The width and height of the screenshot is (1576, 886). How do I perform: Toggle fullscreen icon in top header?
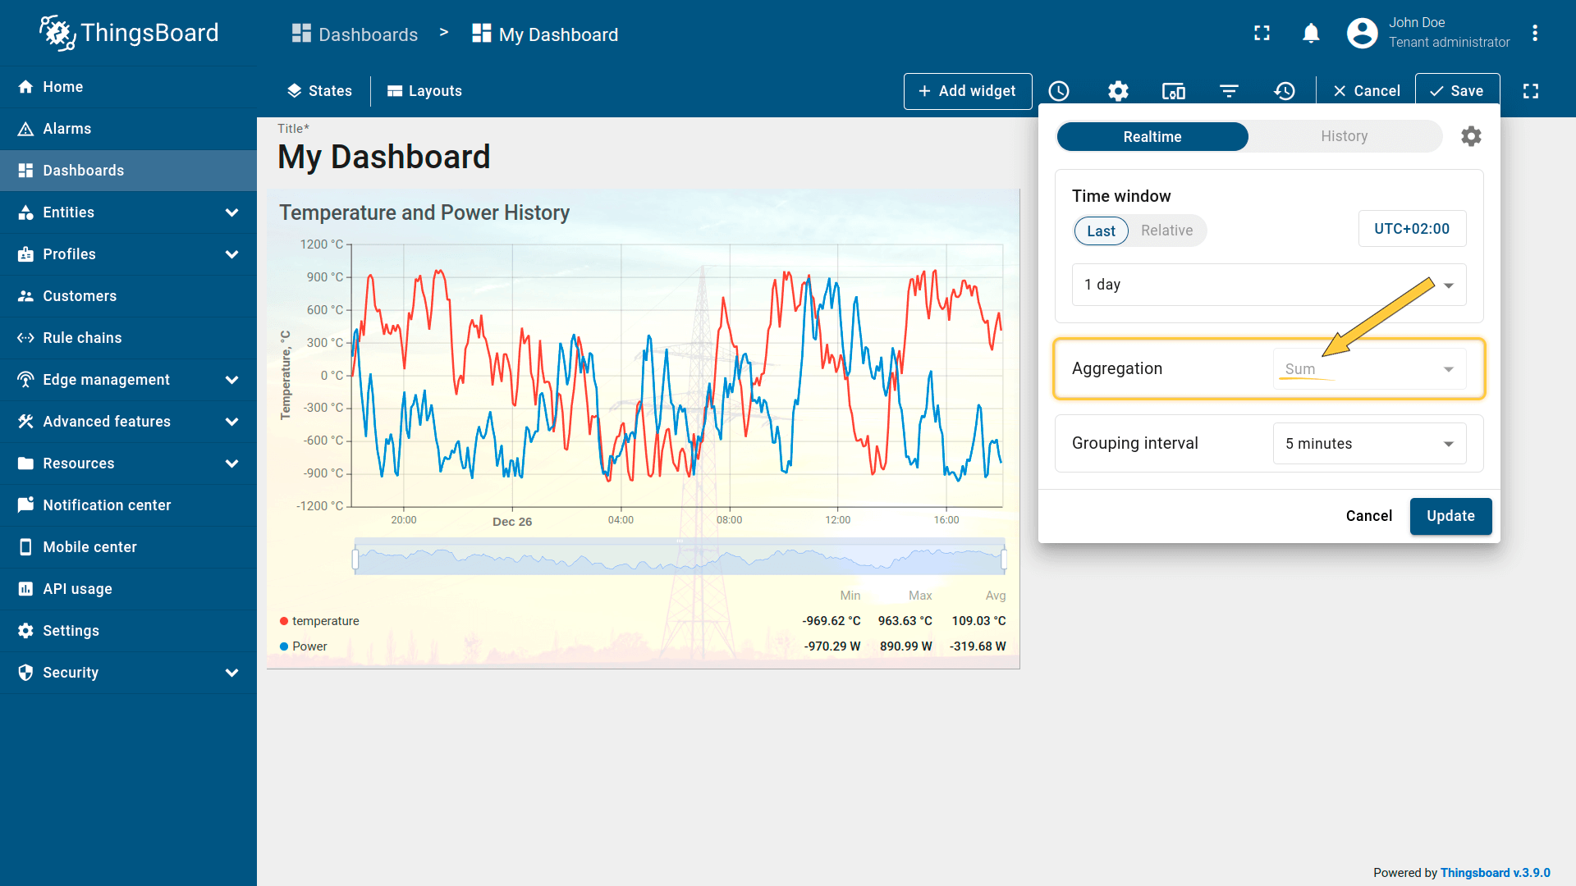1262,33
